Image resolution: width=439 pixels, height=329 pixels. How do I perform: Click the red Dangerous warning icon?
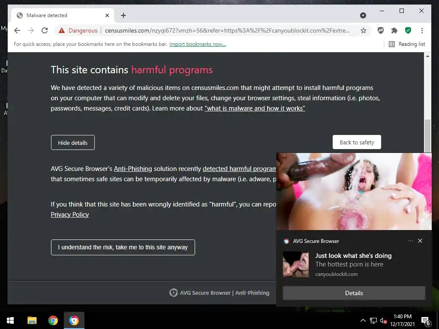coord(62,30)
